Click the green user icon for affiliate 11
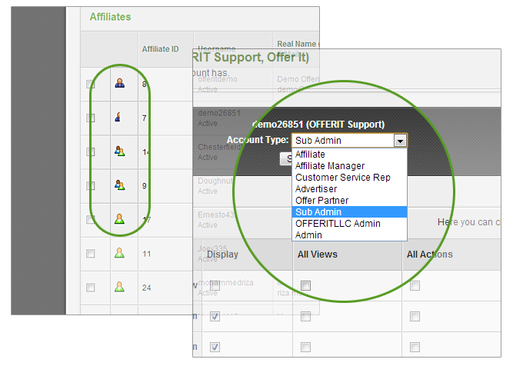This screenshot has height=366, width=513. tap(119, 253)
